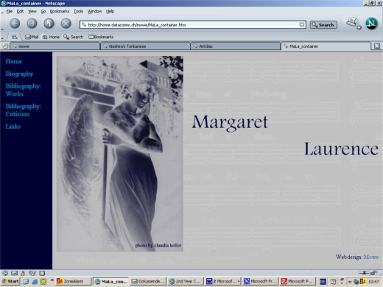Click the address bar URL field

[193, 25]
